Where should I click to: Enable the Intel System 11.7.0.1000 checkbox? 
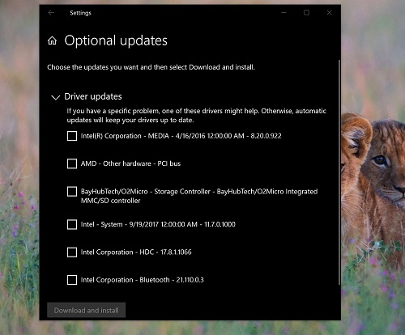click(72, 224)
